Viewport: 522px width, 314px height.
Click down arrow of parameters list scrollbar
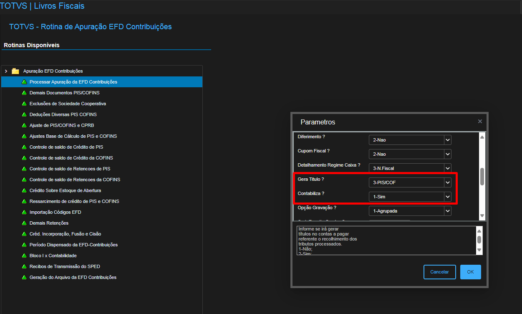coord(482,216)
